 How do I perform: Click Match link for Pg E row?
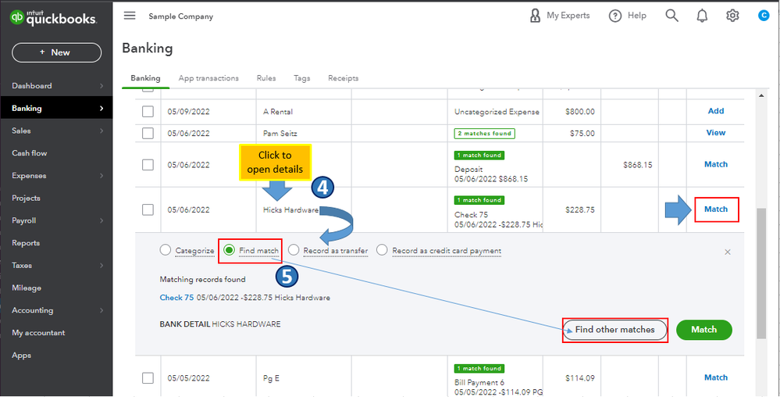716,377
